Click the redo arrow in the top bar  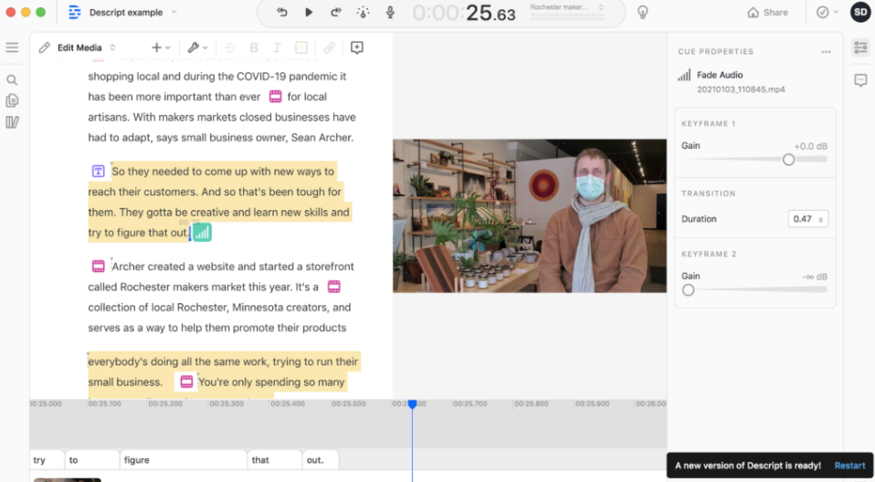[x=335, y=12]
